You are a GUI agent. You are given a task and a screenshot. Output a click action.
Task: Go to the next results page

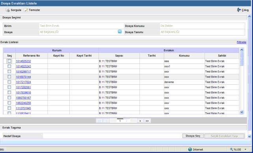pyautogui.click(x=140, y=121)
